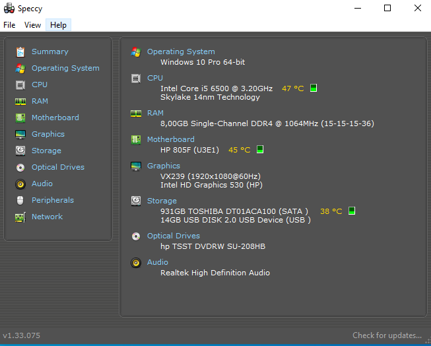Open Optical Drives section in sidebar
This screenshot has width=431, height=346.
[x=58, y=167]
